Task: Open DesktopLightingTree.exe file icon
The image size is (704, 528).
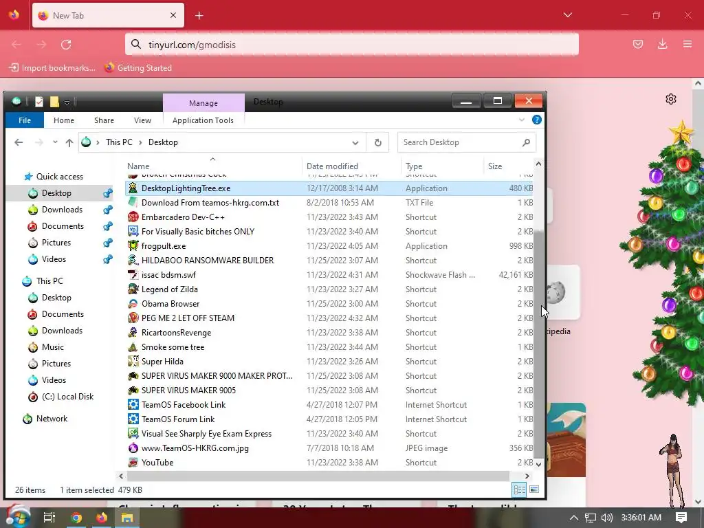Action: point(133,188)
